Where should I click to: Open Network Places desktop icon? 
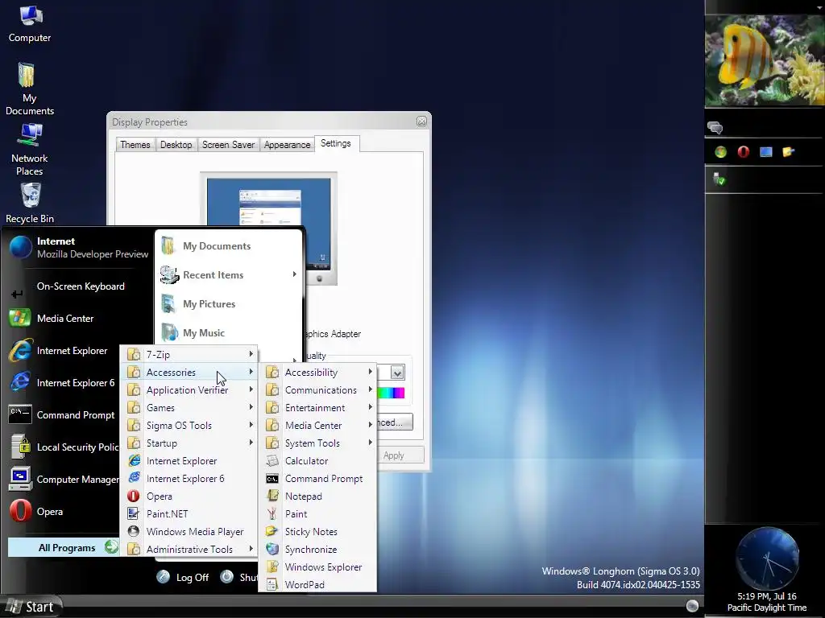[30, 150]
